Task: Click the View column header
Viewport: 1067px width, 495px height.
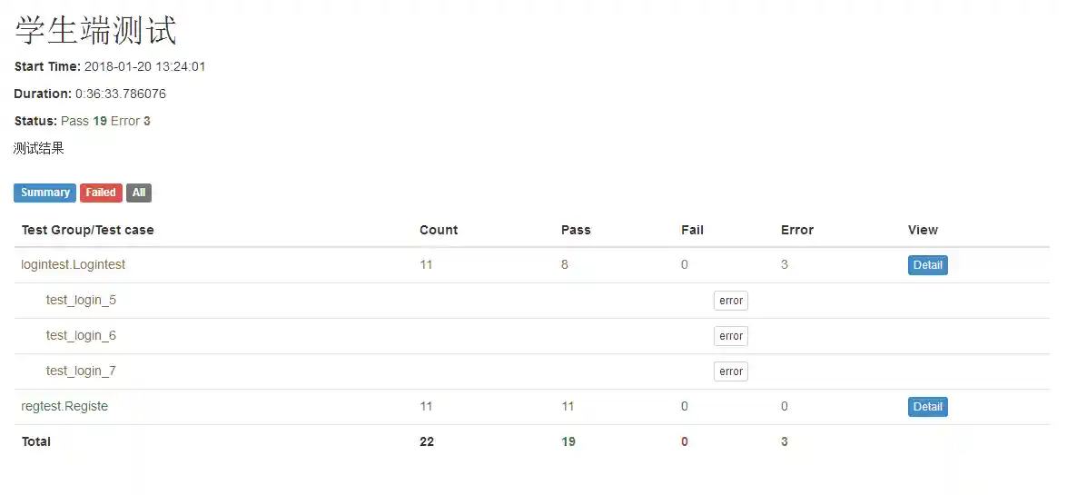Action: 923,231
